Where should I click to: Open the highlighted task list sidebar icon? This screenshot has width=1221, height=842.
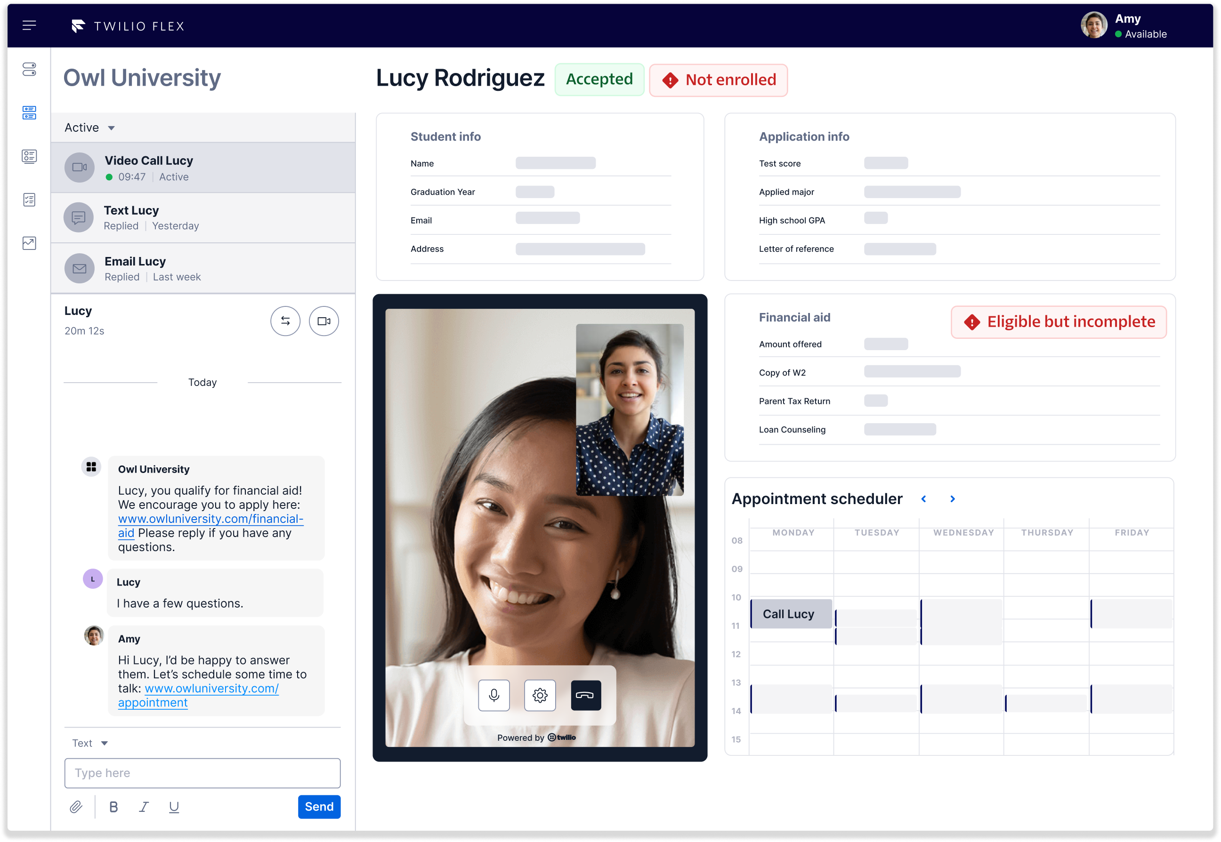[x=30, y=112]
